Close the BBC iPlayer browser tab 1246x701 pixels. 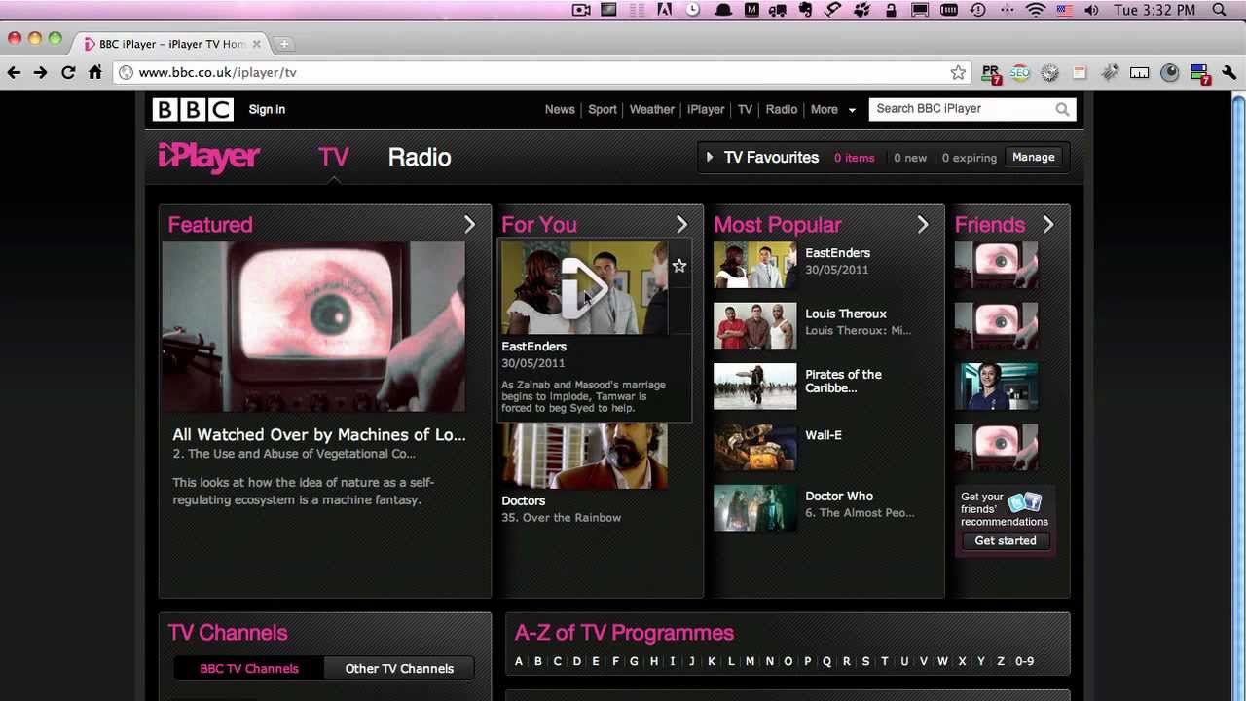point(256,44)
